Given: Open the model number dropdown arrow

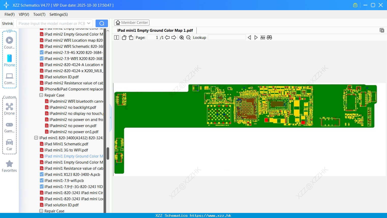Looking at the screenshot, I should 89,23.
